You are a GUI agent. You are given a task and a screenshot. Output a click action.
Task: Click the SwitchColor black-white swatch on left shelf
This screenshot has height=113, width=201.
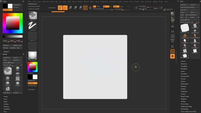33,77
